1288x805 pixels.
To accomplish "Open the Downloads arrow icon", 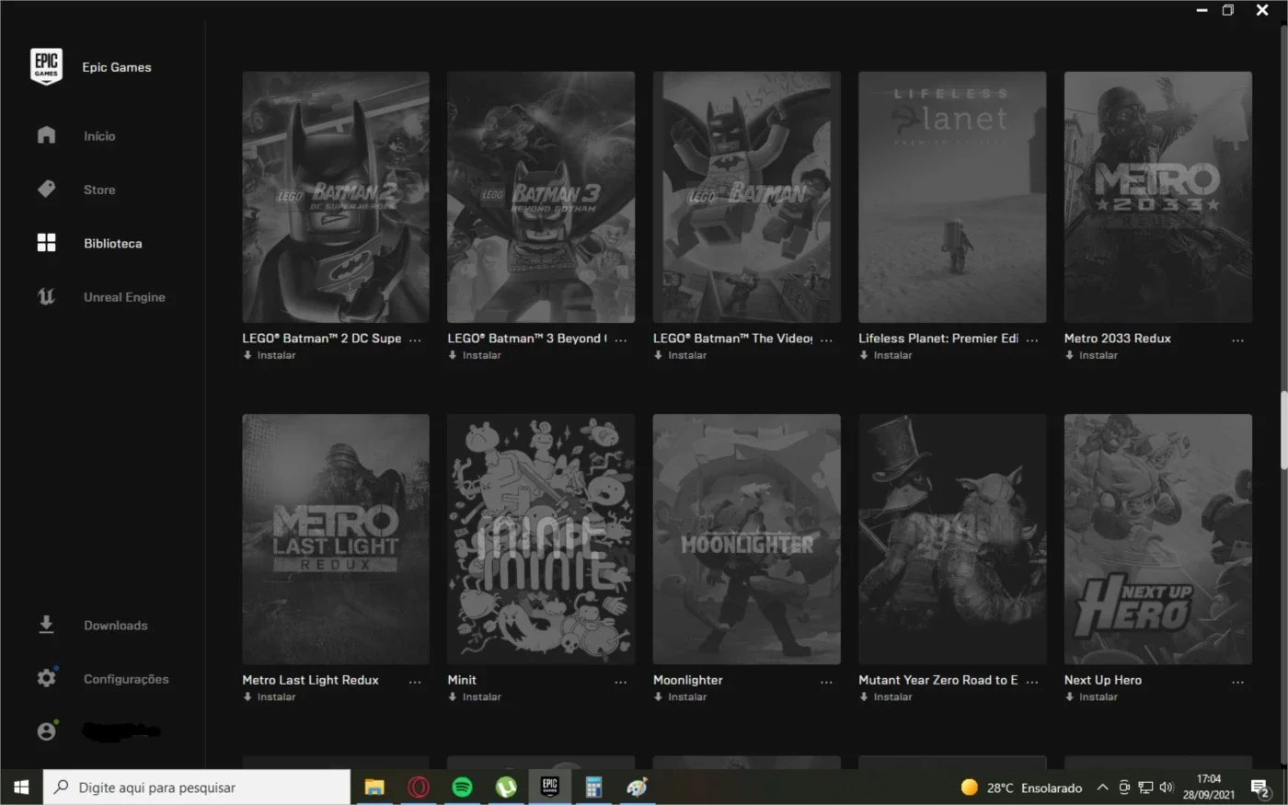I will coord(46,625).
